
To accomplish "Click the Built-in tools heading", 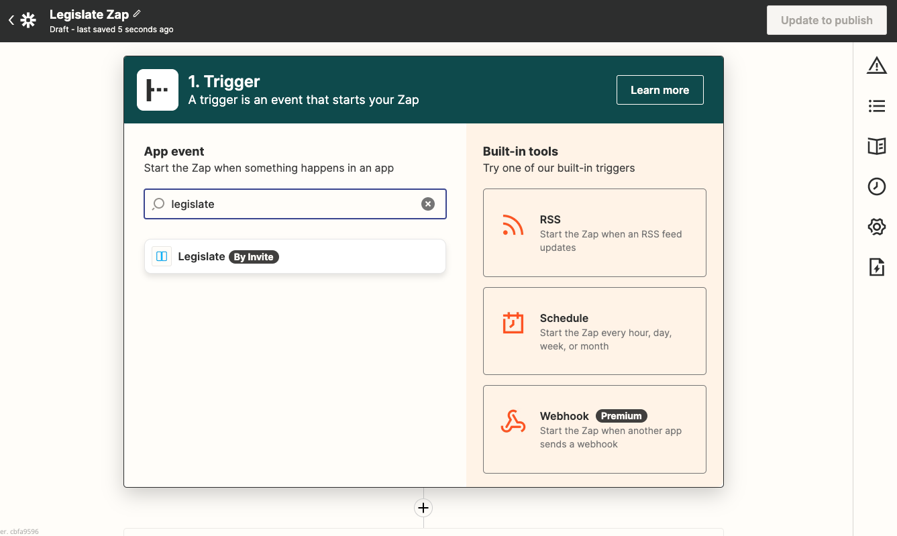I will (x=521, y=151).
